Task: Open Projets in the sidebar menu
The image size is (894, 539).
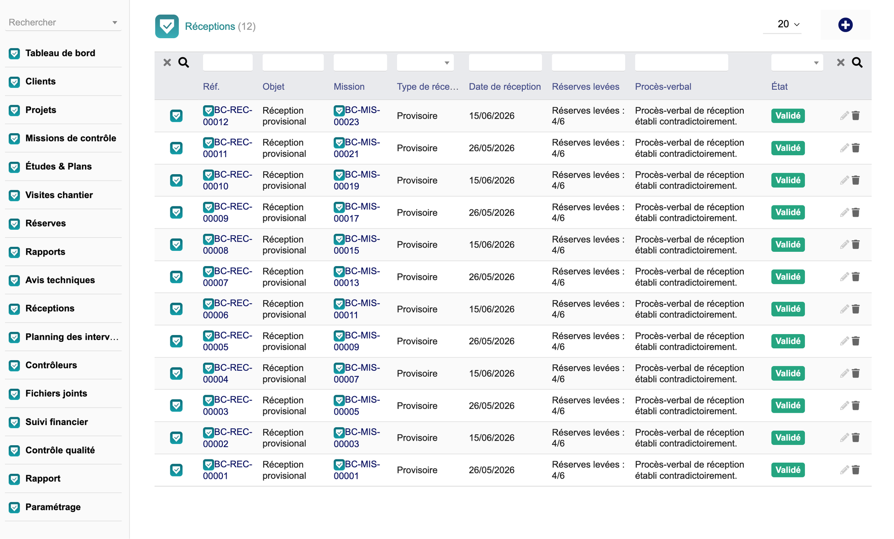Action: (41, 110)
